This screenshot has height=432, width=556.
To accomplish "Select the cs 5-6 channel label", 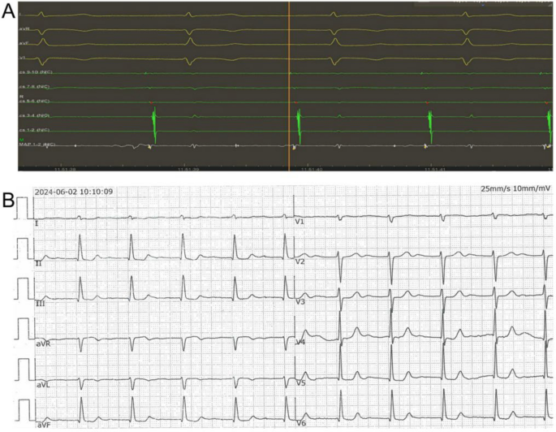I will pyautogui.click(x=34, y=102).
